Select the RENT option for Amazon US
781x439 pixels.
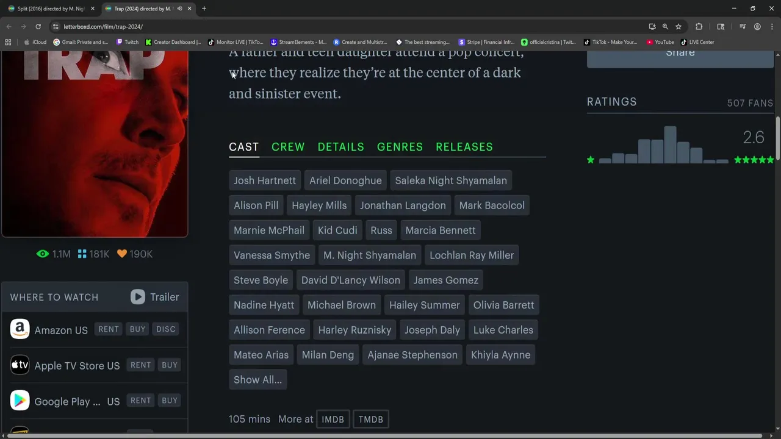[x=109, y=329]
